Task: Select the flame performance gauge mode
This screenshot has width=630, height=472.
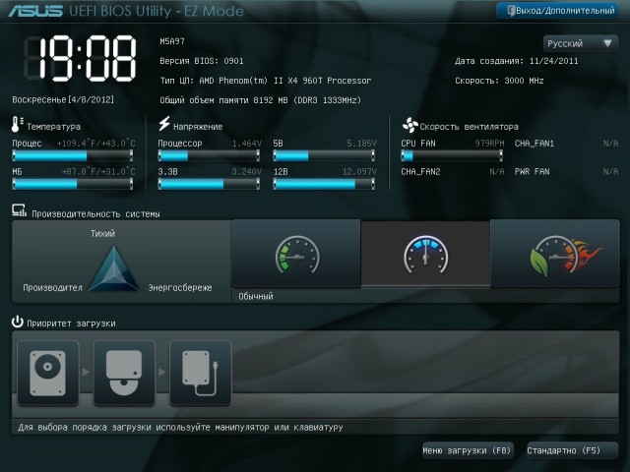Action: pos(555,254)
